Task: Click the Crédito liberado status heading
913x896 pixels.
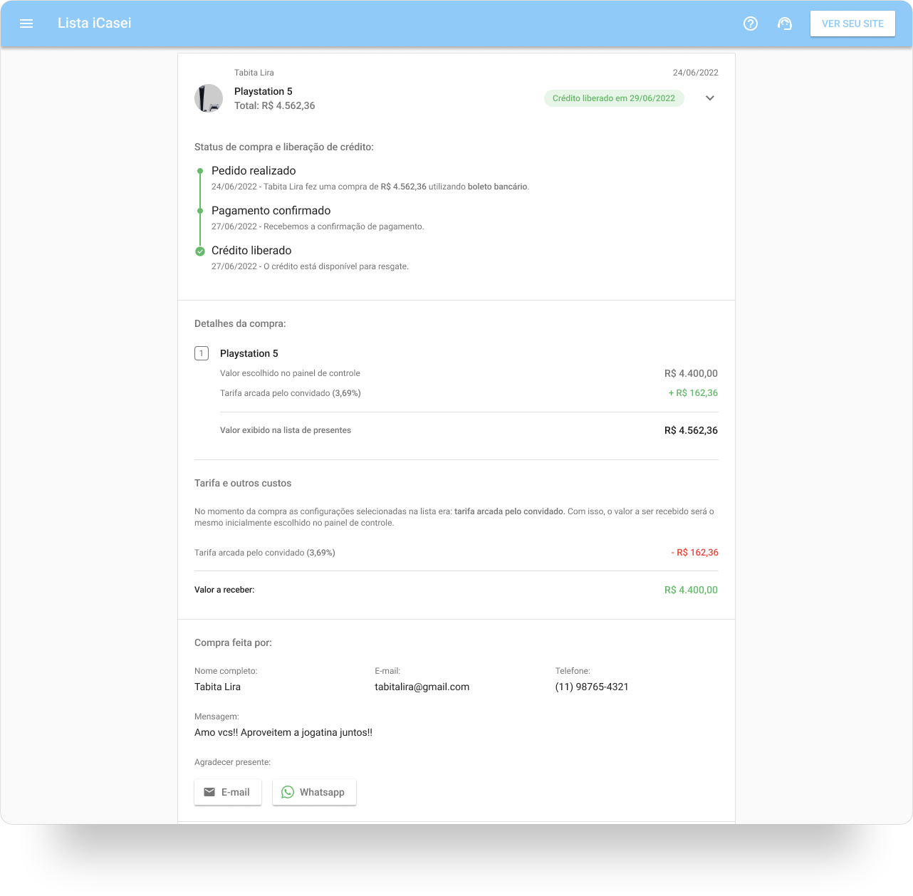Action: click(251, 251)
